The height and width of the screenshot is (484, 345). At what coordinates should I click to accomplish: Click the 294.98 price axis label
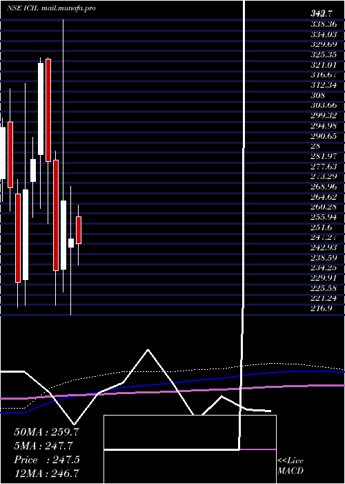(324, 126)
